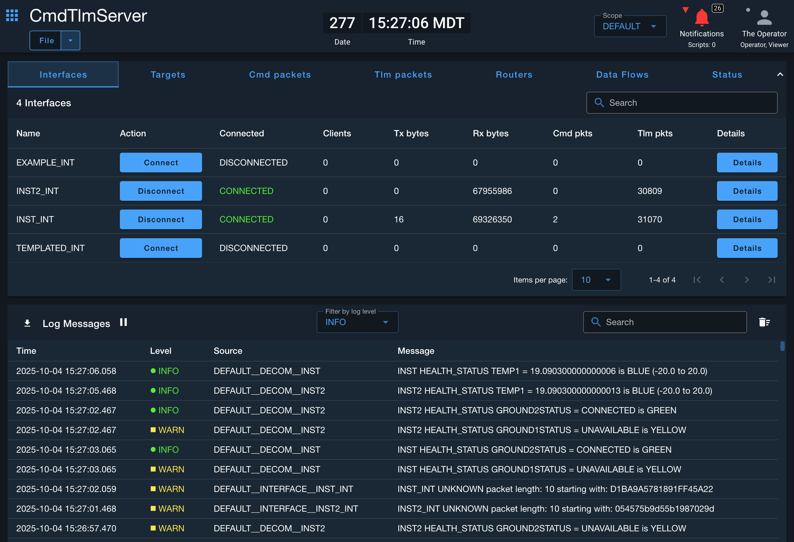Disconnect the INST2_INT interface
794x542 pixels.
(x=161, y=191)
